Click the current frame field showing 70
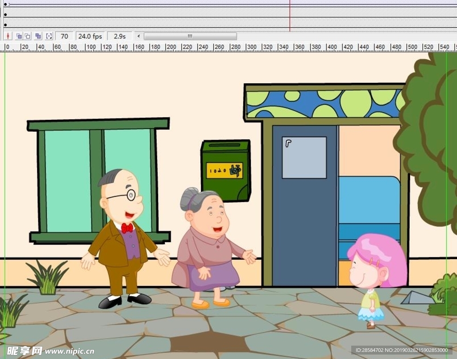The image size is (457, 359). 64,36
